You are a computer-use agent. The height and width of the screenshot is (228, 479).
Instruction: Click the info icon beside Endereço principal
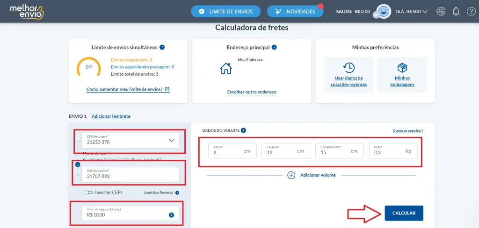274,47
